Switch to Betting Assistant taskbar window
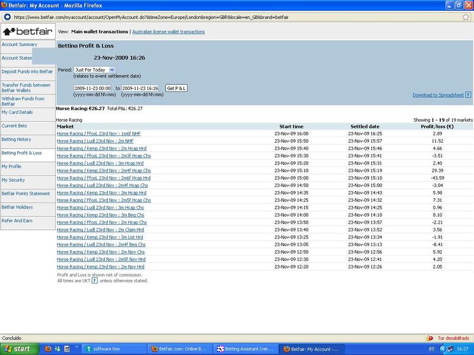This screenshot has height=355, width=474. (246, 349)
